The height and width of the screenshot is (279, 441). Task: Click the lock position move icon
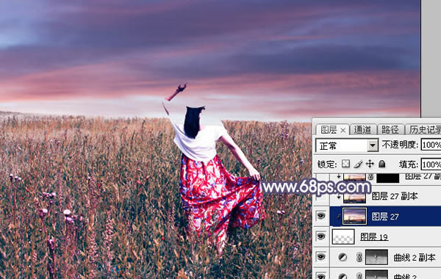[x=370, y=164]
